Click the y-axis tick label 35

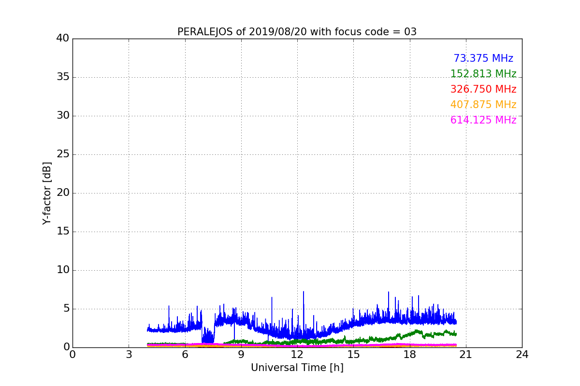coord(63,77)
